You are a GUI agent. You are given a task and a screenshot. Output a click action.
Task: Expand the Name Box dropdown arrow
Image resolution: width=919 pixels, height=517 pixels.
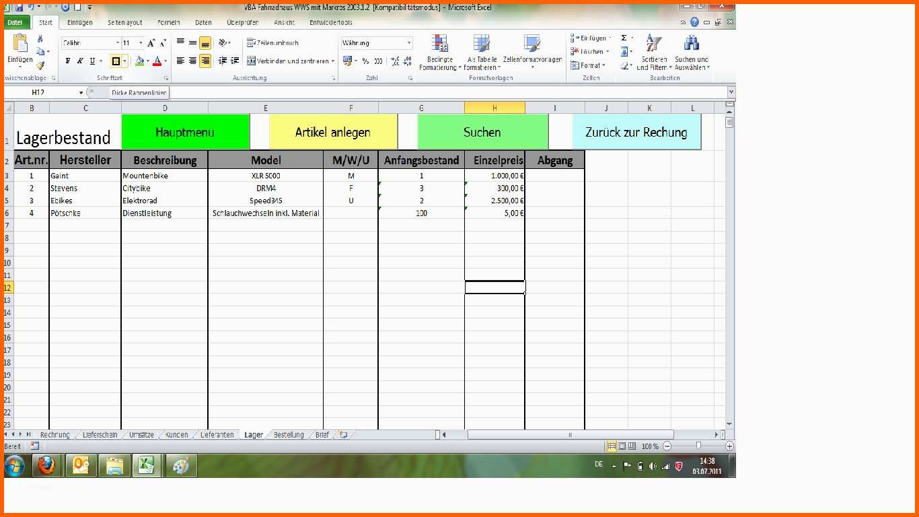(81, 93)
